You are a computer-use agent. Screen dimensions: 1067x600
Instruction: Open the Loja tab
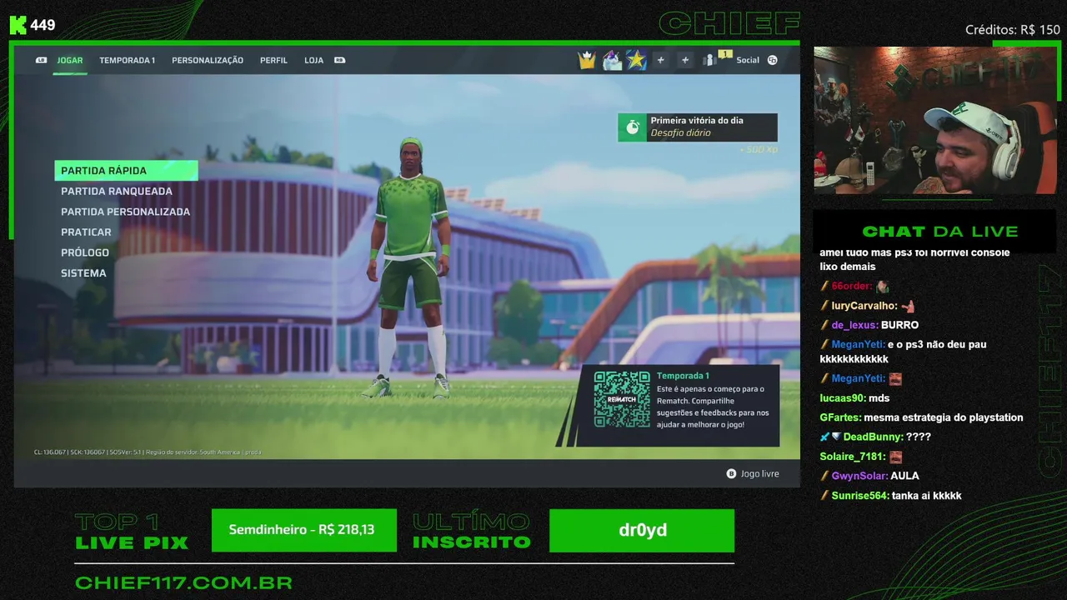click(x=313, y=60)
